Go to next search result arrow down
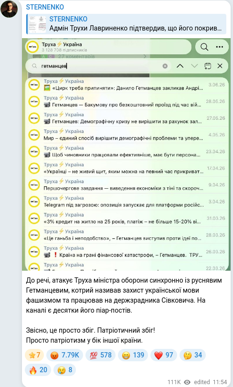The height and width of the screenshot is (387, 233). tap(194, 66)
